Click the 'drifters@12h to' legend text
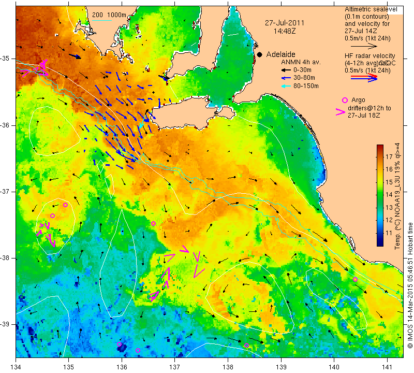 point(369,108)
